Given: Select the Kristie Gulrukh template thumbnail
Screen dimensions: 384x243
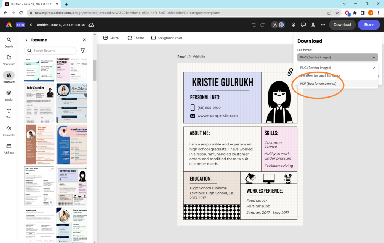Looking at the screenshot, I should [x=72, y=186].
